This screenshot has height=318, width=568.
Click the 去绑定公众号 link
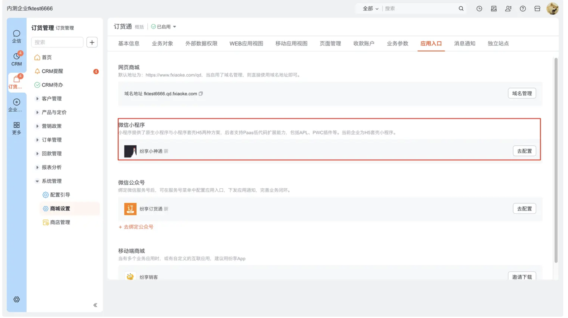(136, 227)
